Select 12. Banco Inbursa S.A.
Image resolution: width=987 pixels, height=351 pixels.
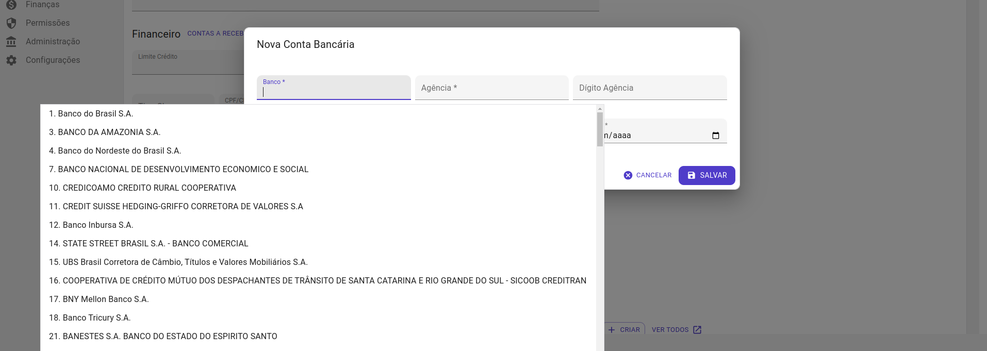coord(318,225)
